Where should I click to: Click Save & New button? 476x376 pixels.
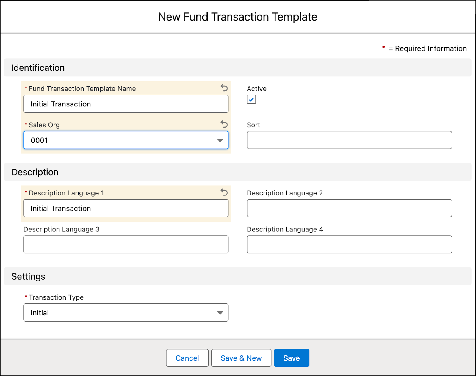[x=241, y=358]
